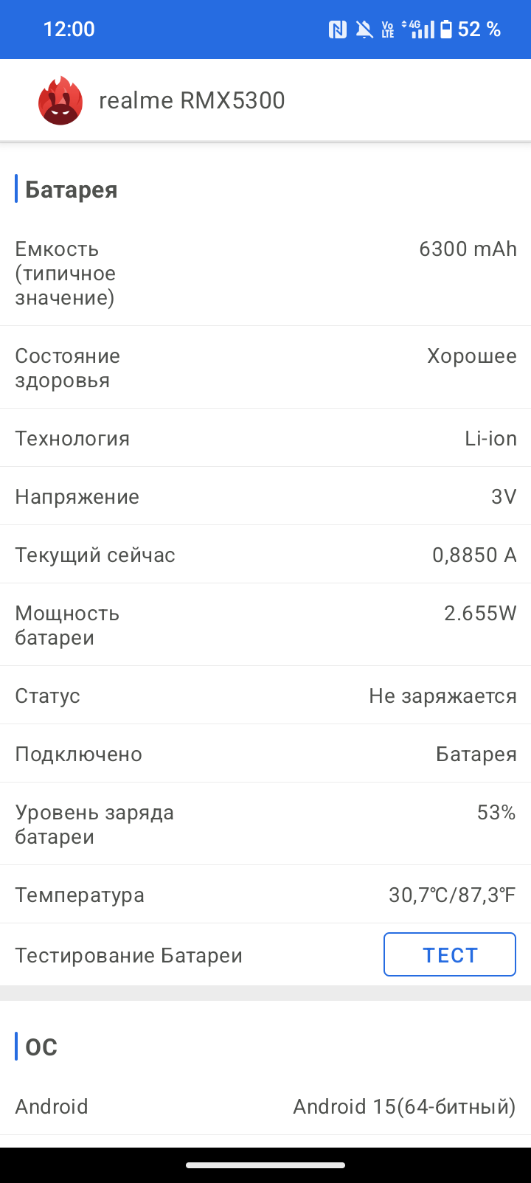Tap the Технология Li-ion row

pyautogui.click(x=265, y=438)
